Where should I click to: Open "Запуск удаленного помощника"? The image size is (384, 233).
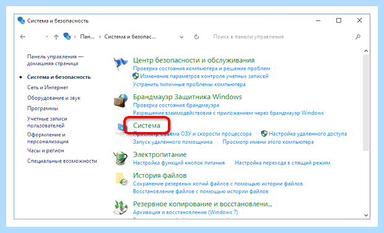(173, 142)
